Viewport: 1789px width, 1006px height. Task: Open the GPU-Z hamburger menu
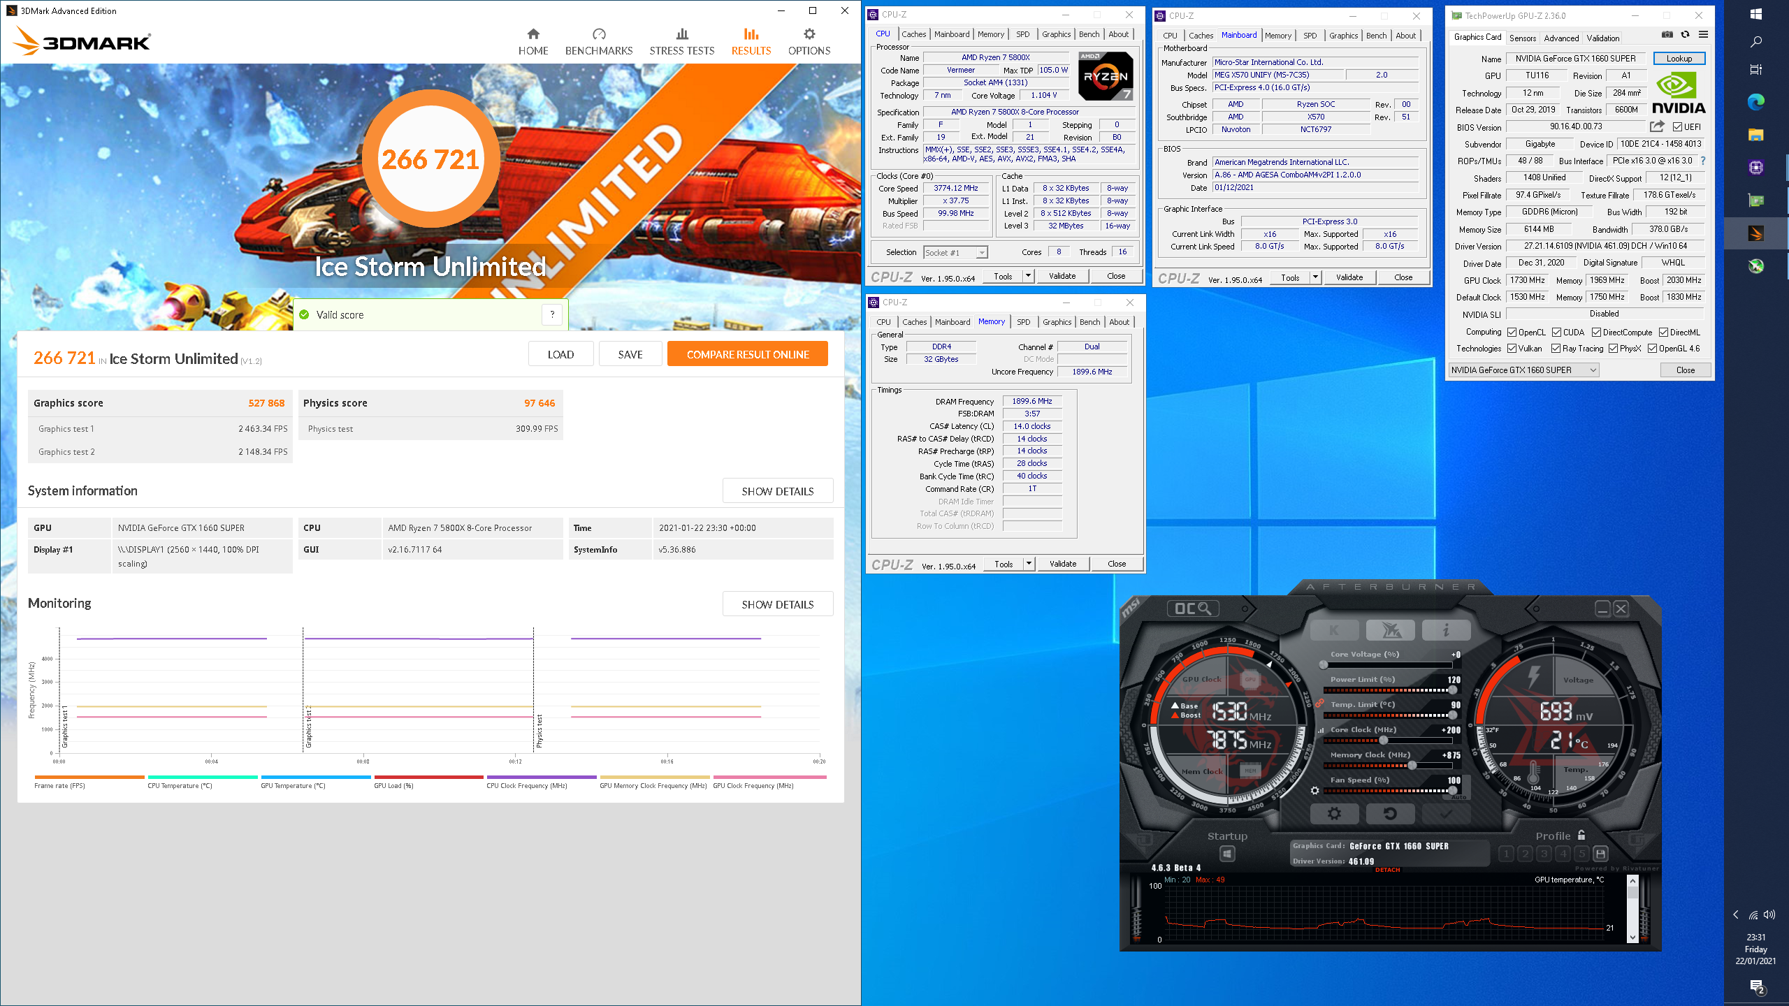pyautogui.click(x=1703, y=34)
